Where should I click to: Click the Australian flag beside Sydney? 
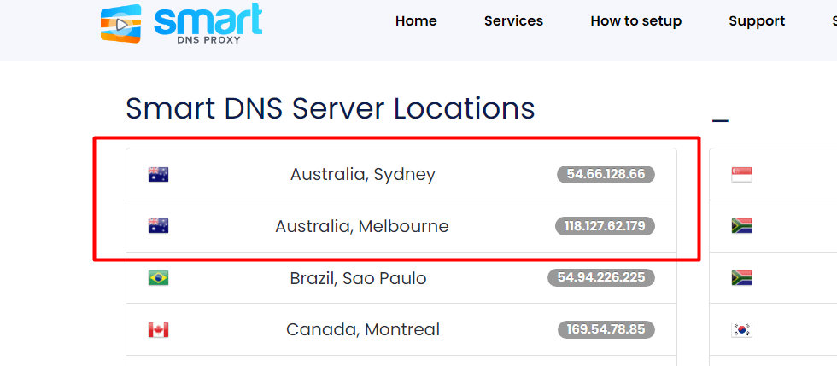[x=158, y=175]
